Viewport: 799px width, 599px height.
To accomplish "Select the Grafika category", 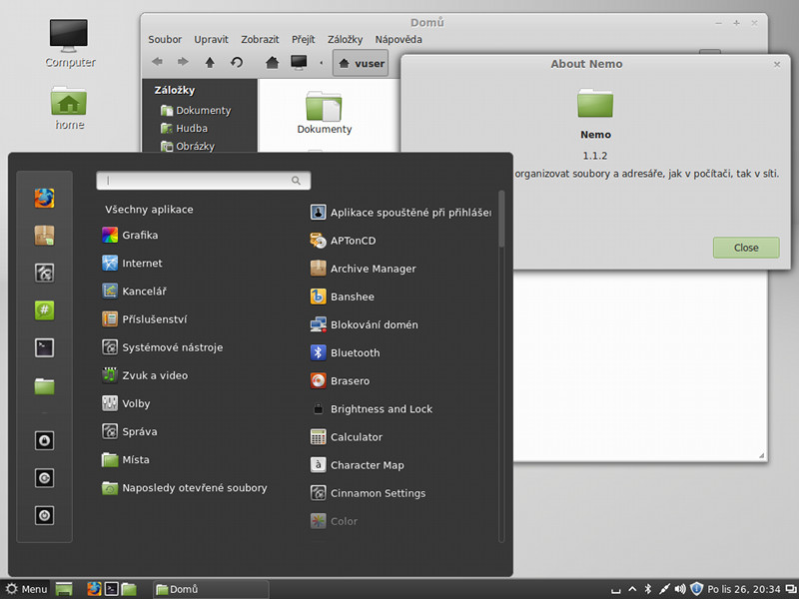I will (x=130, y=235).
